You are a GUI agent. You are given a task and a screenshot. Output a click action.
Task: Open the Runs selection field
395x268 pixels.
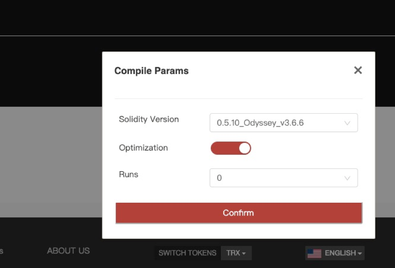283,178
